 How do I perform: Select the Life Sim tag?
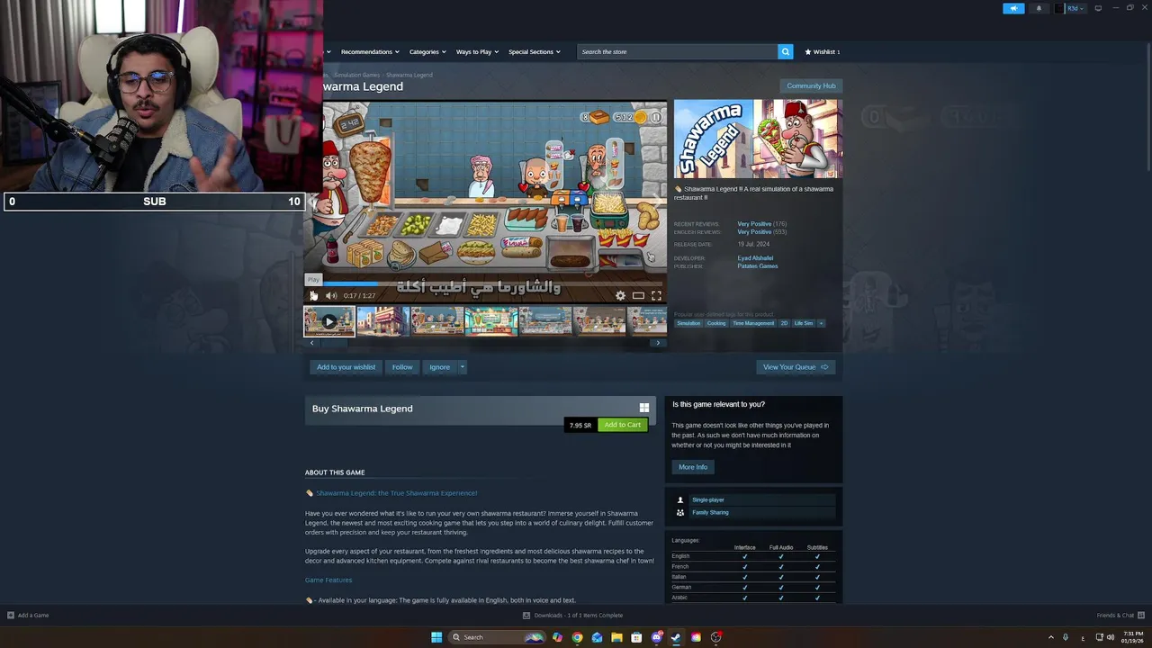[x=804, y=323]
